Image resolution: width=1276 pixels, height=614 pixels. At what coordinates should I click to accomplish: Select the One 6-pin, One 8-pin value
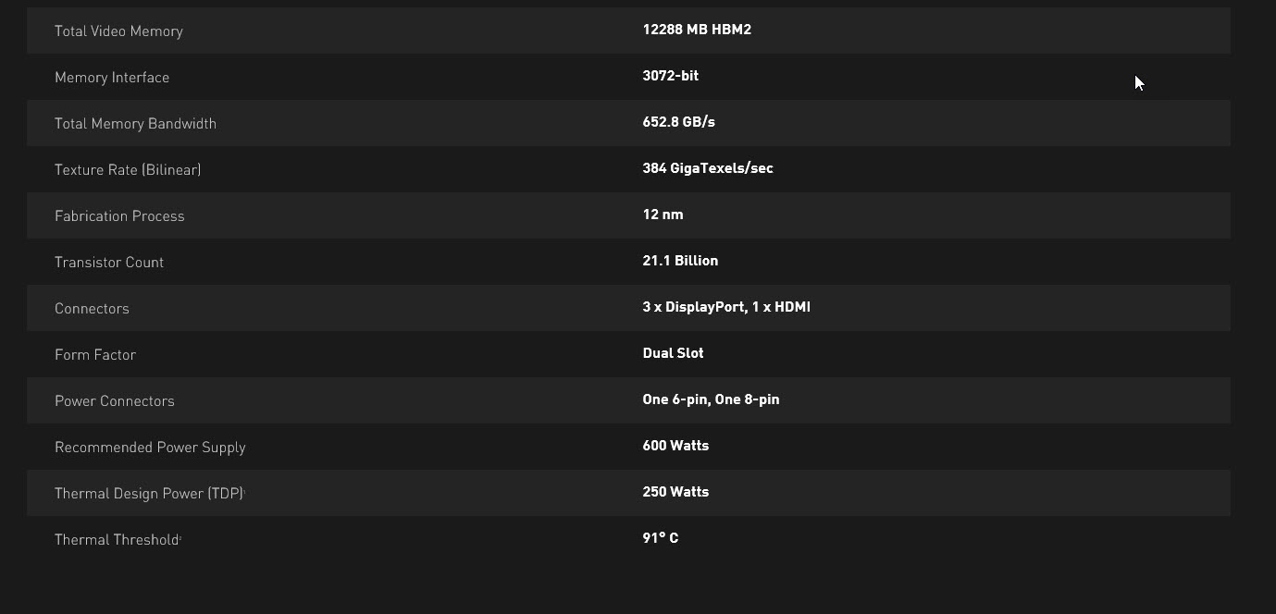click(711, 399)
